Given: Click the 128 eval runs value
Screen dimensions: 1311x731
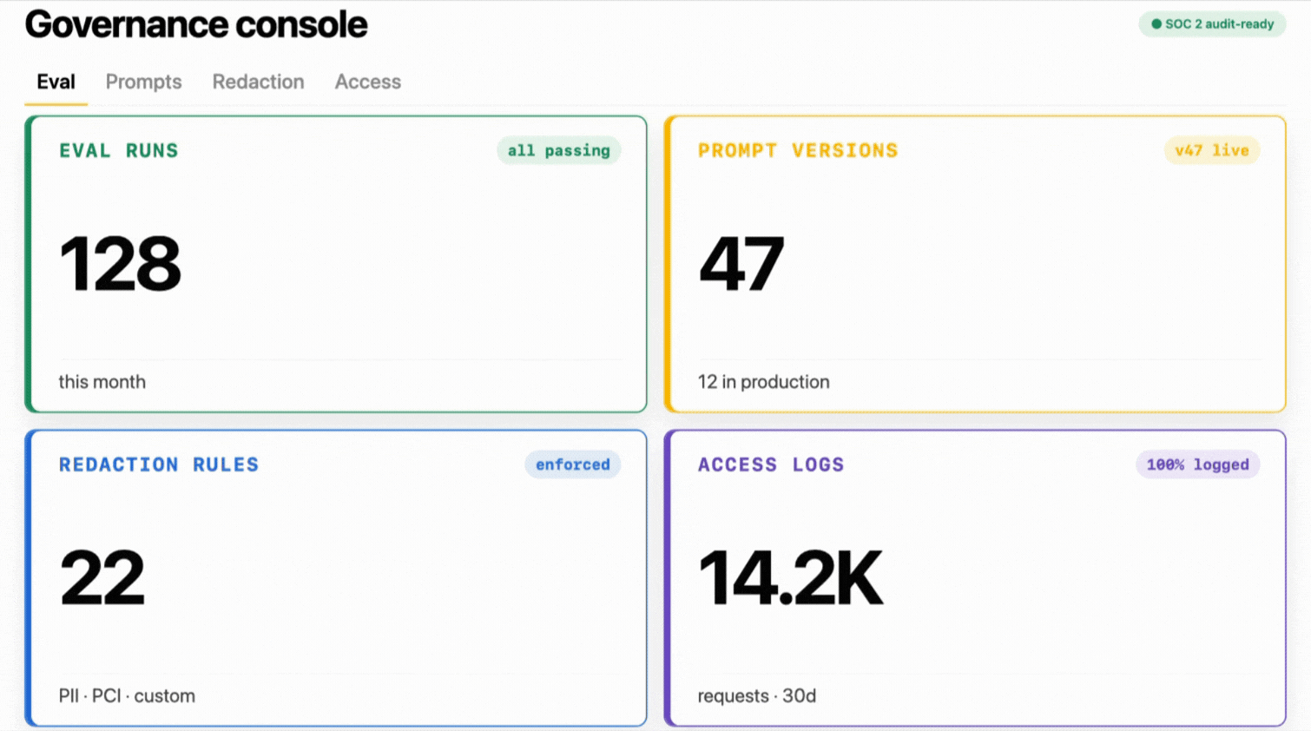Looking at the screenshot, I should [x=121, y=264].
